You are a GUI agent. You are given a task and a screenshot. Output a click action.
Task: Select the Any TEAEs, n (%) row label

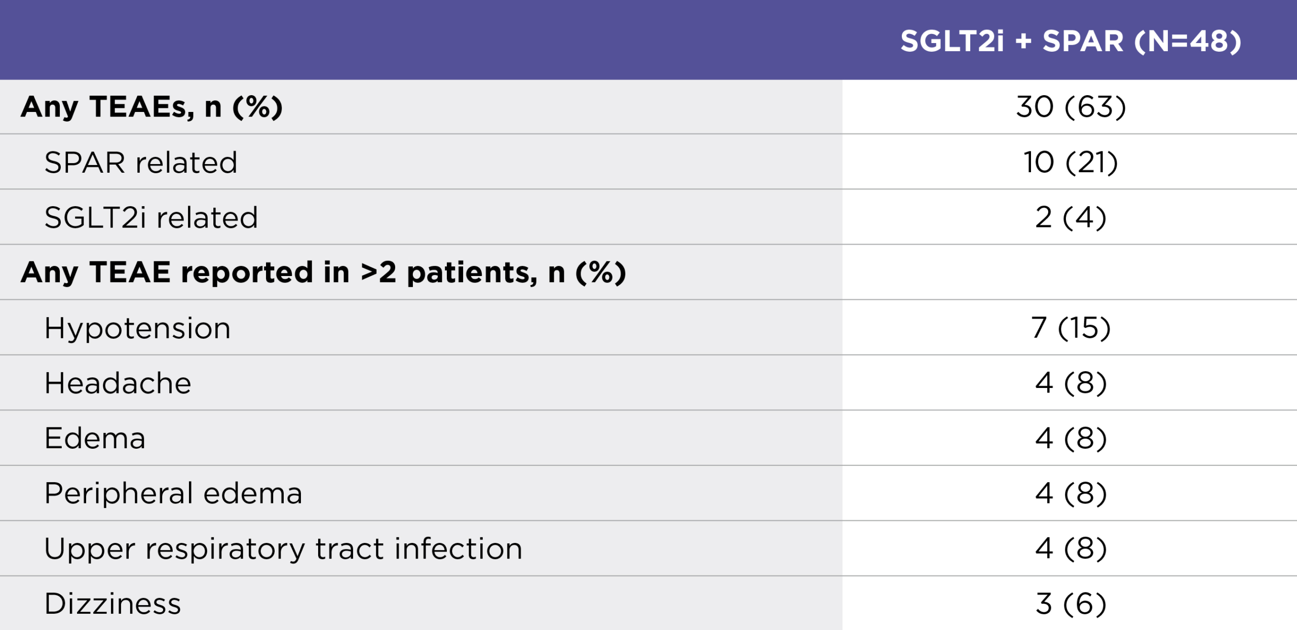151,107
